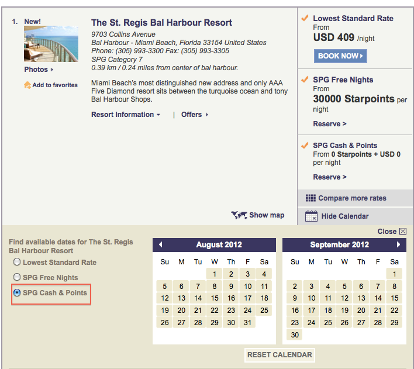Click the Lowest Standard Rate heading
Screen dimensions: 414x369
(x=353, y=18)
